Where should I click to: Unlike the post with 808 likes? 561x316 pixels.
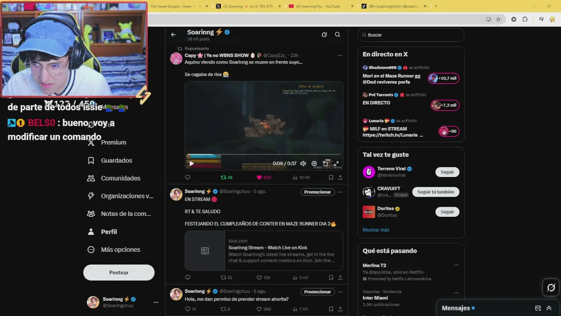(263, 177)
